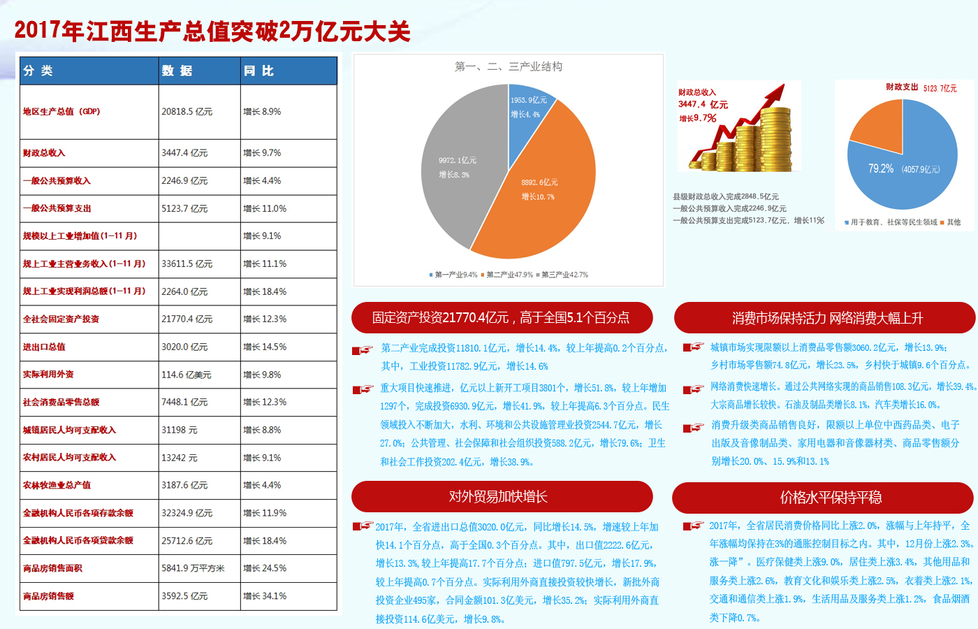Image resolution: width=978 pixels, height=629 pixels.
Task: Click the hand bullet beside 网络消费快速增长
Action: coord(693,389)
